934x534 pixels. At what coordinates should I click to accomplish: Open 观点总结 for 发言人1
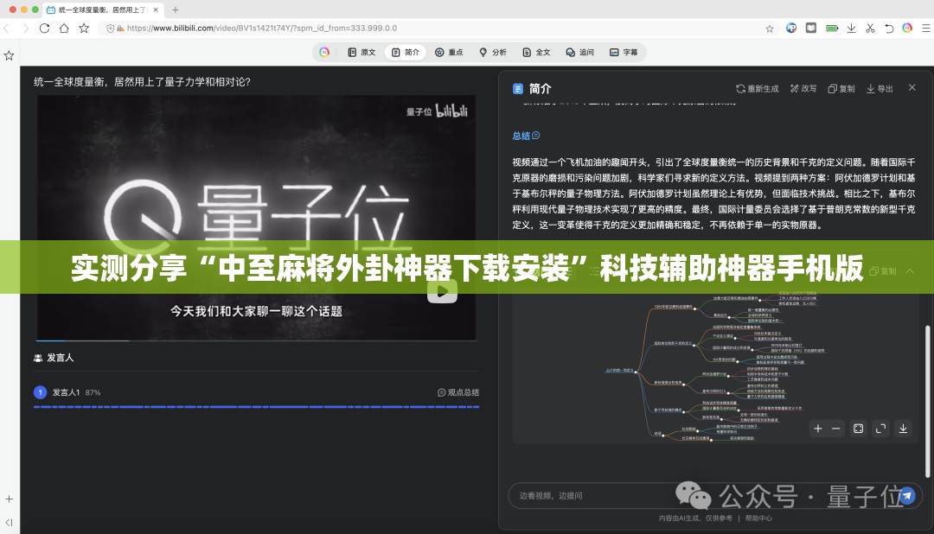coord(458,392)
